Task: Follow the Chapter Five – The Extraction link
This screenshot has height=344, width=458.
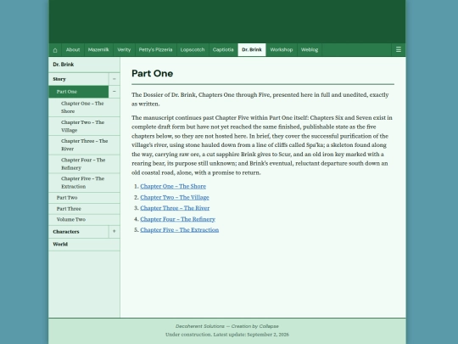Action: point(179,230)
